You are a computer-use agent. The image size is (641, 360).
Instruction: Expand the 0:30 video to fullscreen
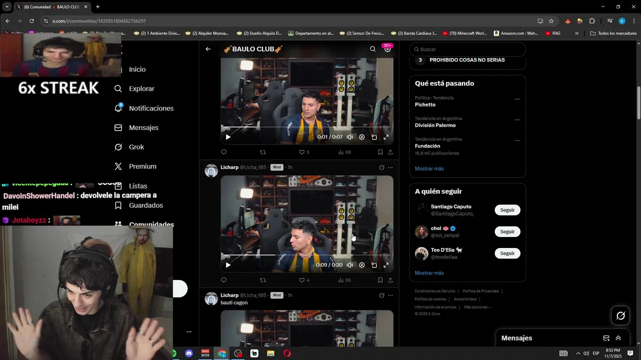tap(386, 265)
